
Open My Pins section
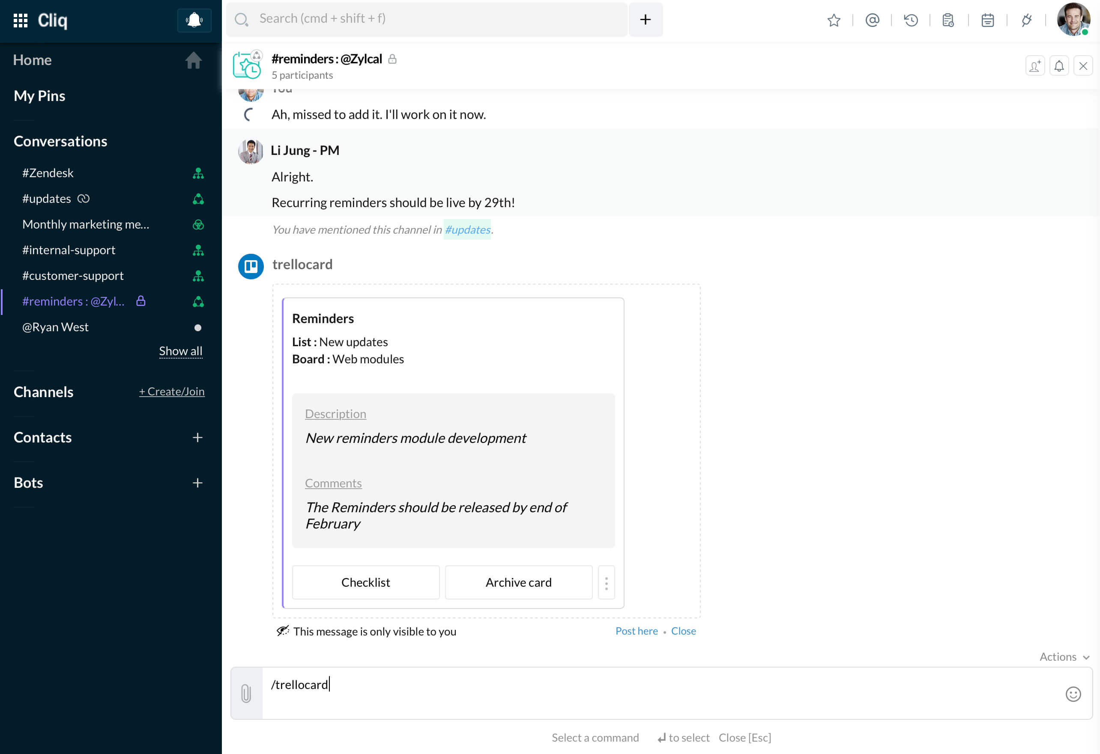[39, 95]
